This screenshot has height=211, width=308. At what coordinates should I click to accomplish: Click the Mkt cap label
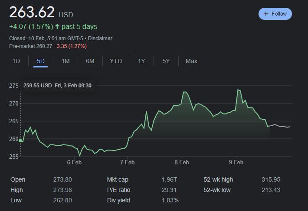[x=118, y=179]
